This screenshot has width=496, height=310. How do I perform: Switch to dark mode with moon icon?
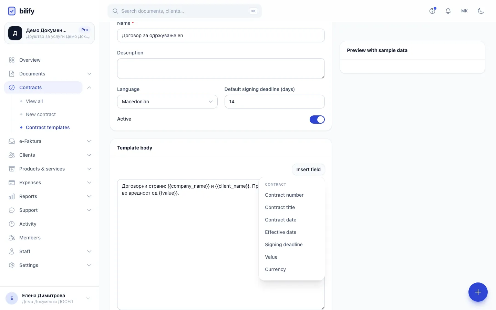click(481, 11)
